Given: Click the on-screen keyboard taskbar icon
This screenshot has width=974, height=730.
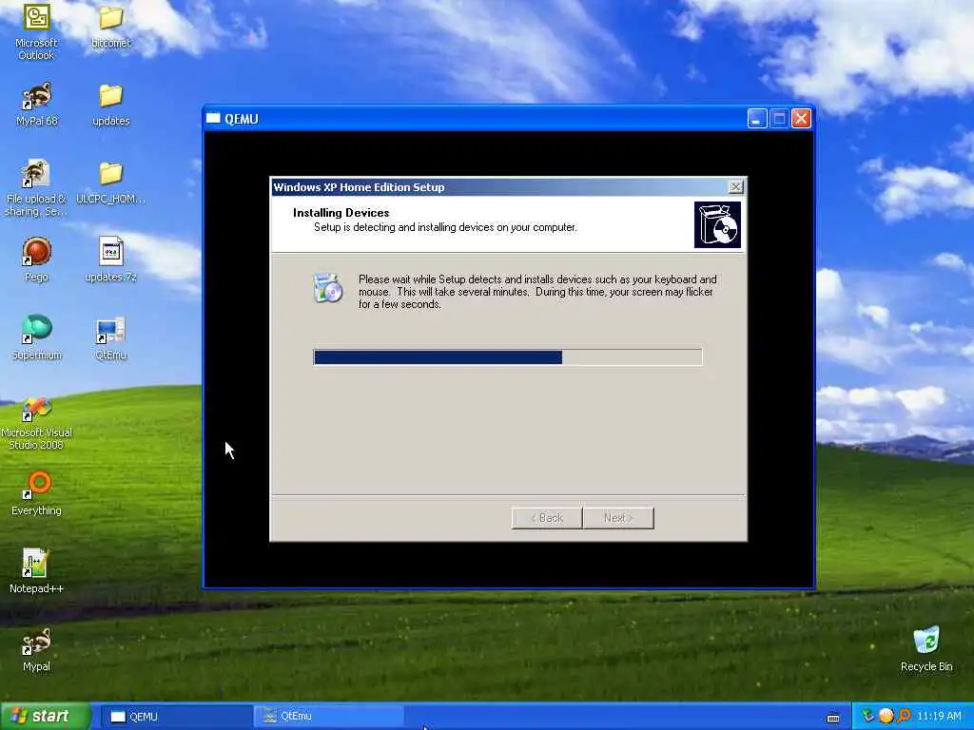Looking at the screenshot, I should coord(833,718).
